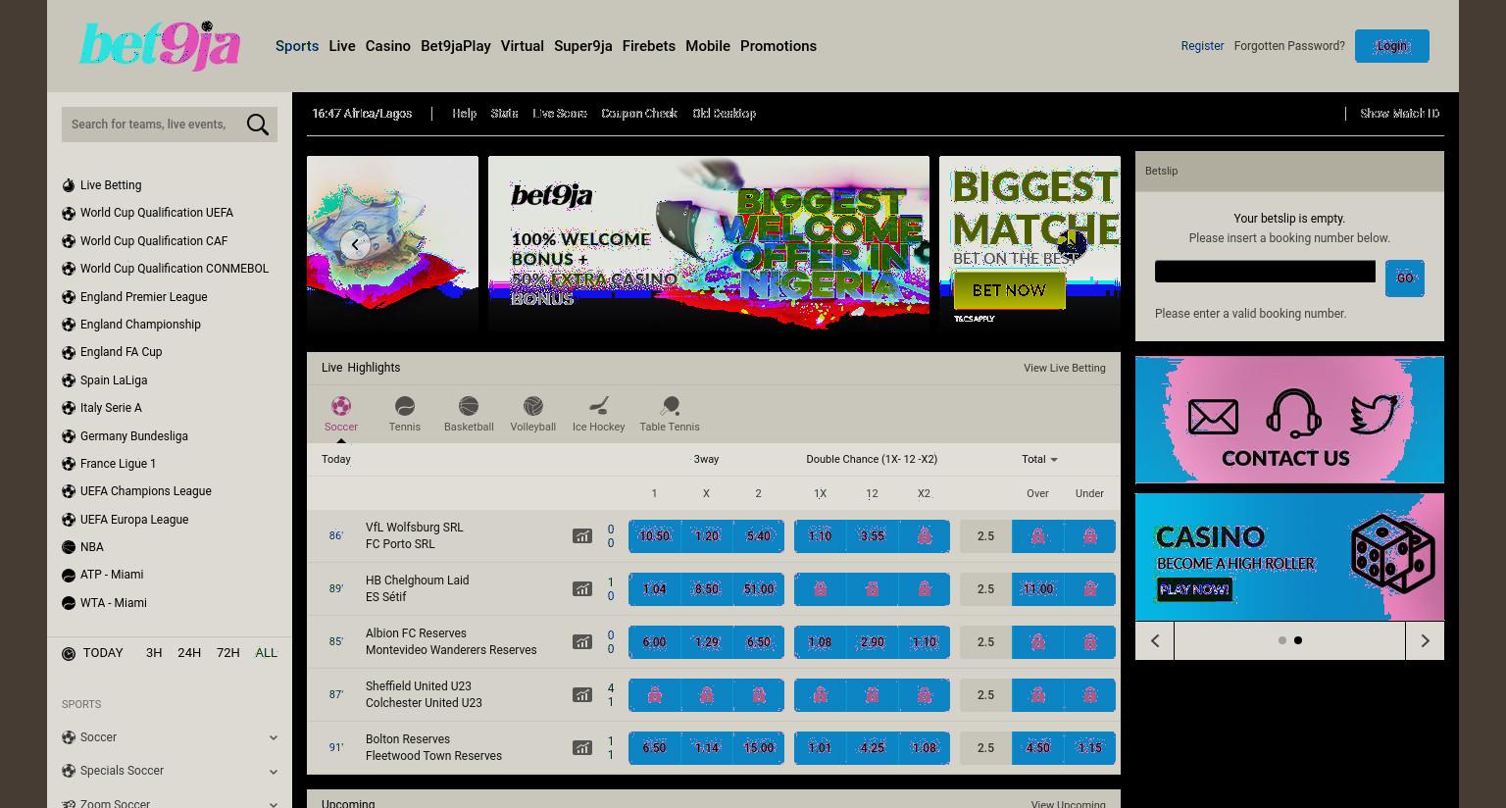Viewport: 1506px width, 808px height.
Task: Click the ATP - Miami tennis icon
Action: click(69, 575)
